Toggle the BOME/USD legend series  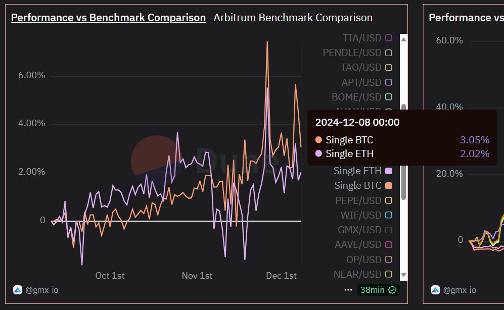point(362,97)
